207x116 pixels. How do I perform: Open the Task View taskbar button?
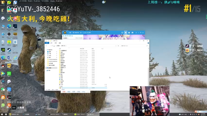pyautogui.click(x=6, y=114)
